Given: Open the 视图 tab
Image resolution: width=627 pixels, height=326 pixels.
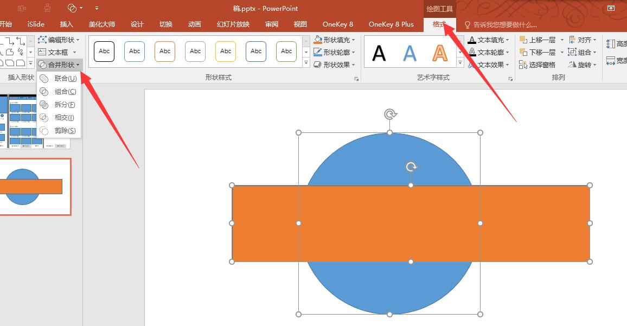Looking at the screenshot, I should tap(300, 24).
